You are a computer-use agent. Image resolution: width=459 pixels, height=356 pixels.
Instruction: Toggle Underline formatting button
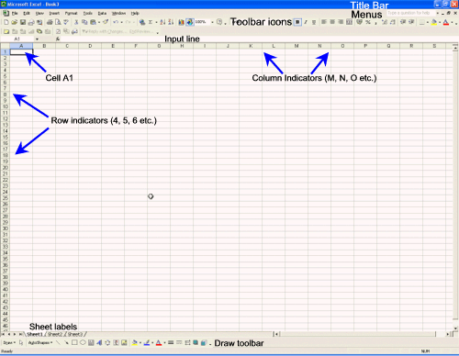point(314,22)
